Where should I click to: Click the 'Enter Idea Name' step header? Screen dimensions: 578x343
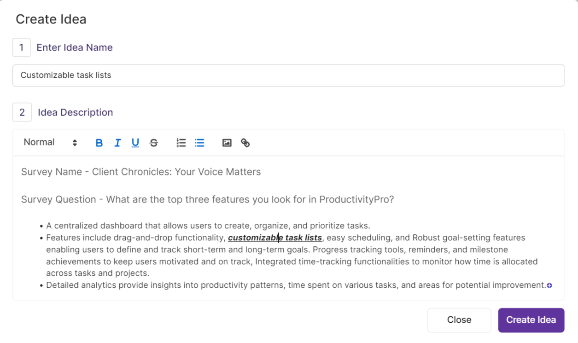point(74,47)
